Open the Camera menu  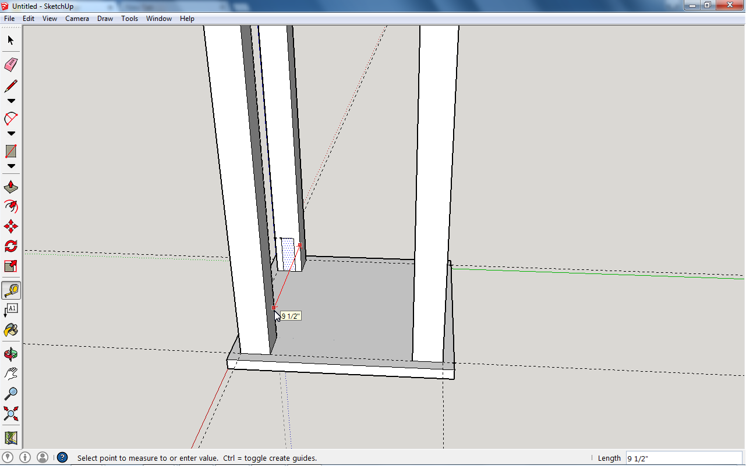tap(77, 18)
